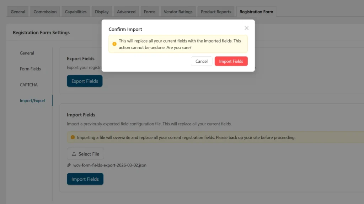Open the Capabilities tab
Image resolution: width=364 pixels, height=204 pixels.
coord(76,12)
